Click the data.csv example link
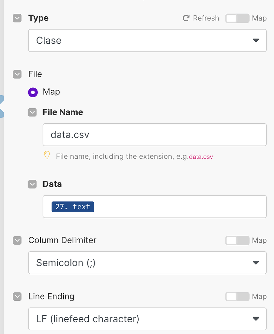 click(x=201, y=157)
